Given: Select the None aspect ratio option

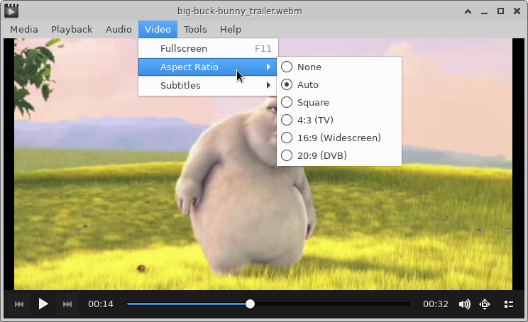Looking at the screenshot, I should [339, 67].
